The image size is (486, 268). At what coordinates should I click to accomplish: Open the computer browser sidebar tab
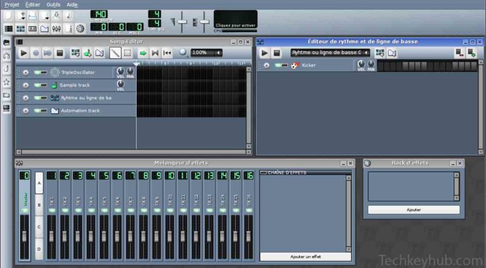6,108
